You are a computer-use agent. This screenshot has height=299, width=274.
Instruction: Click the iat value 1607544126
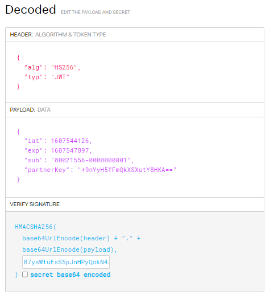click(70, 141)
